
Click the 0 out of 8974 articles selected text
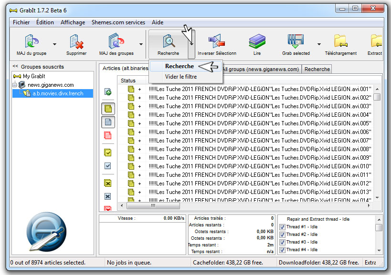pos(48,263)
